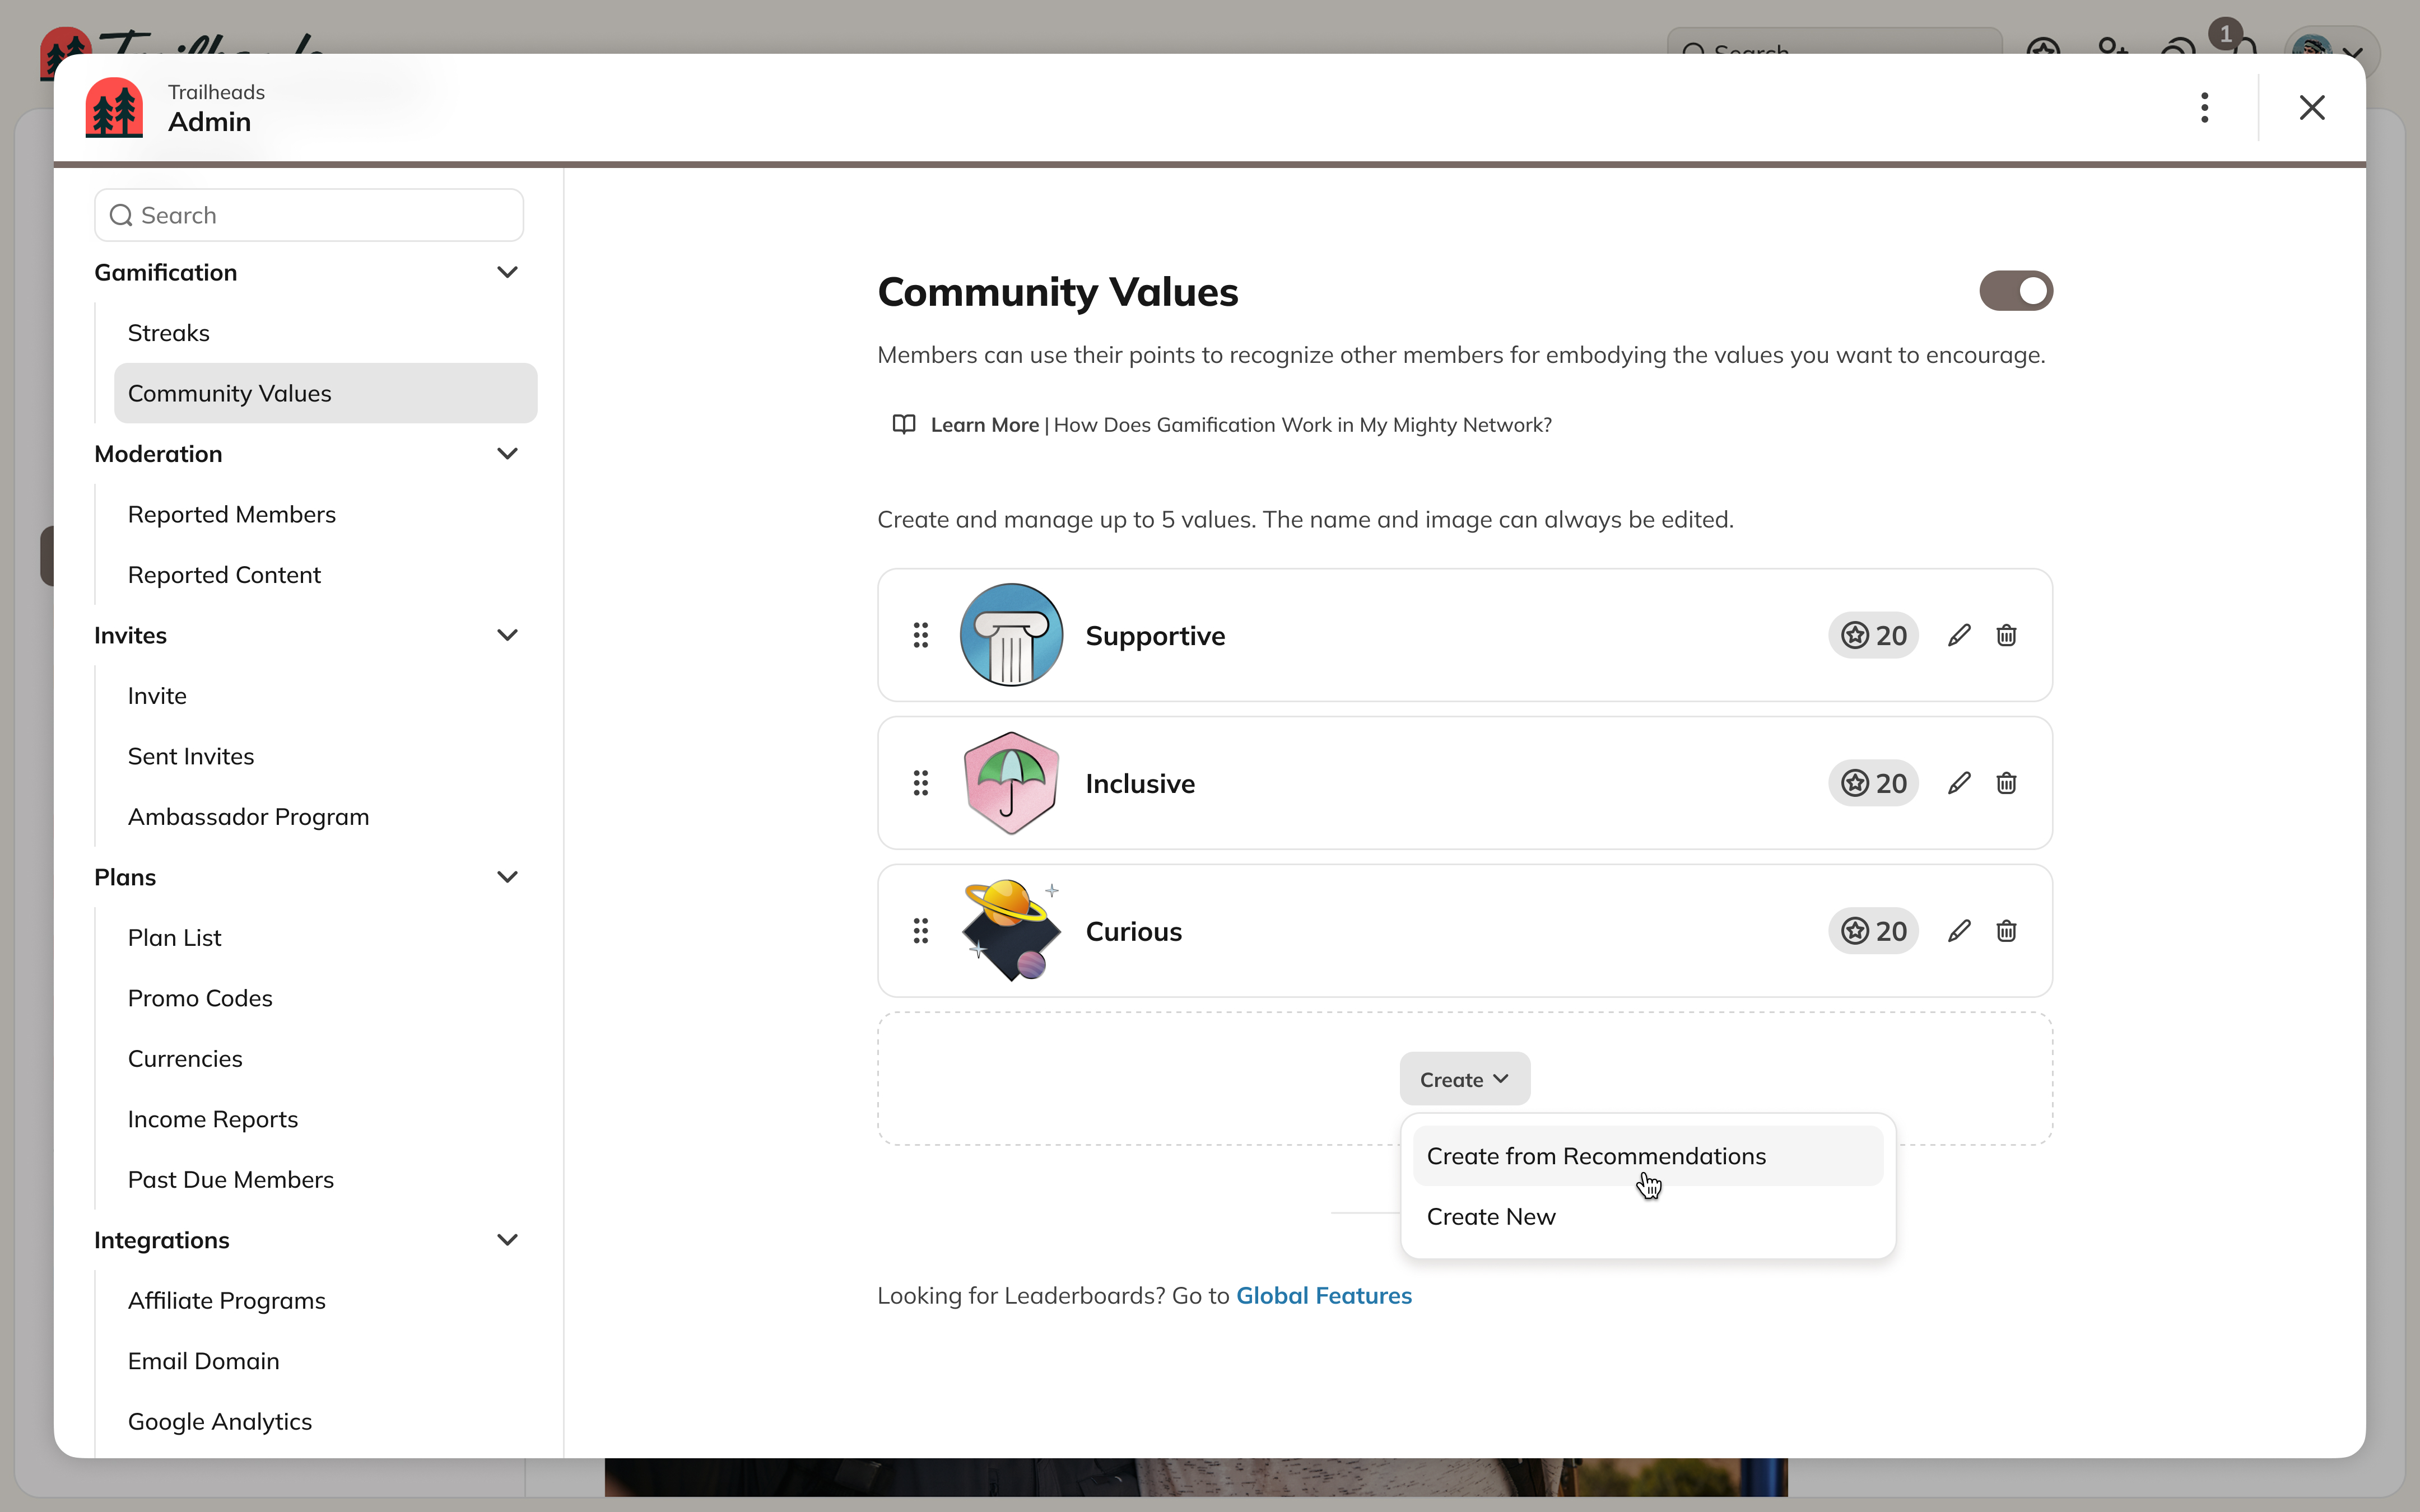Collapse the Invites section
This screenshot has width=2420, height=1512.
tap(508, 635)
